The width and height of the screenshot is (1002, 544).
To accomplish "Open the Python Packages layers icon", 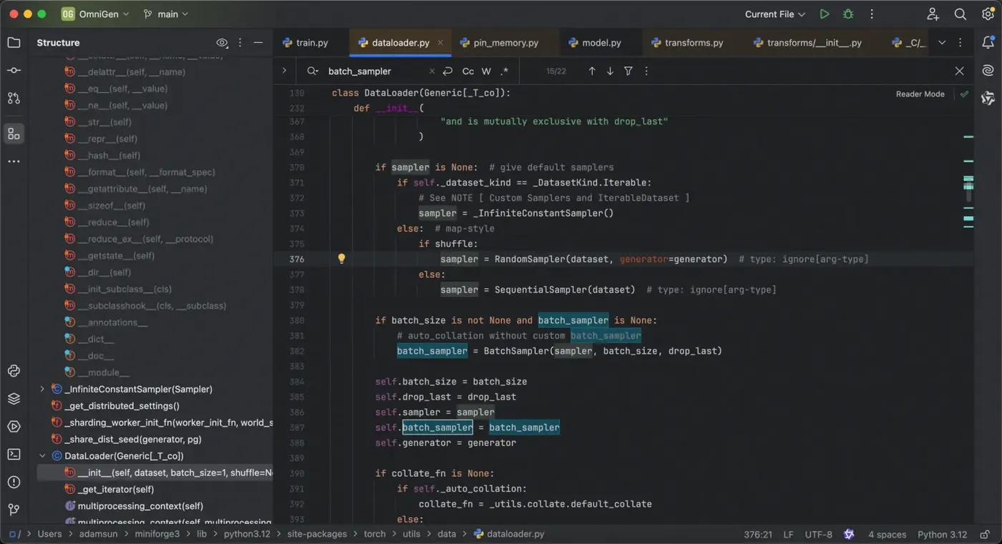I will click(x=14, y=398).
